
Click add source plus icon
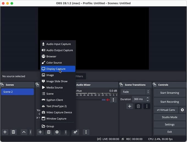coord(40,132)
